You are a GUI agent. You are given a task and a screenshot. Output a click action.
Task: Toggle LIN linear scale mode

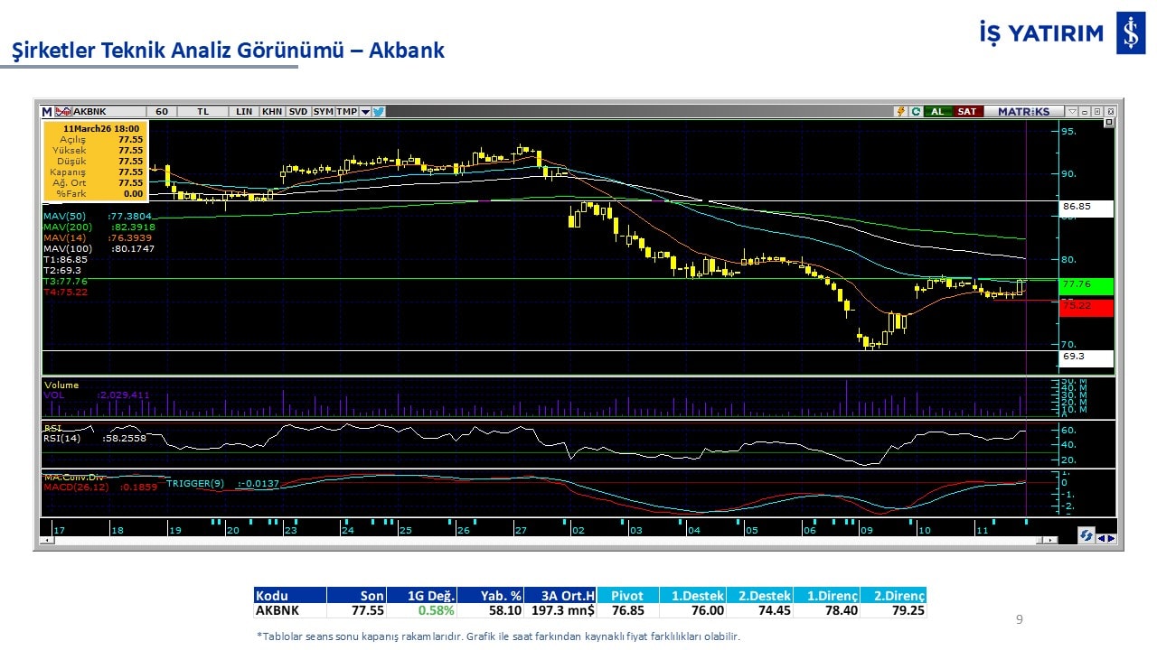tap(244, 111)
